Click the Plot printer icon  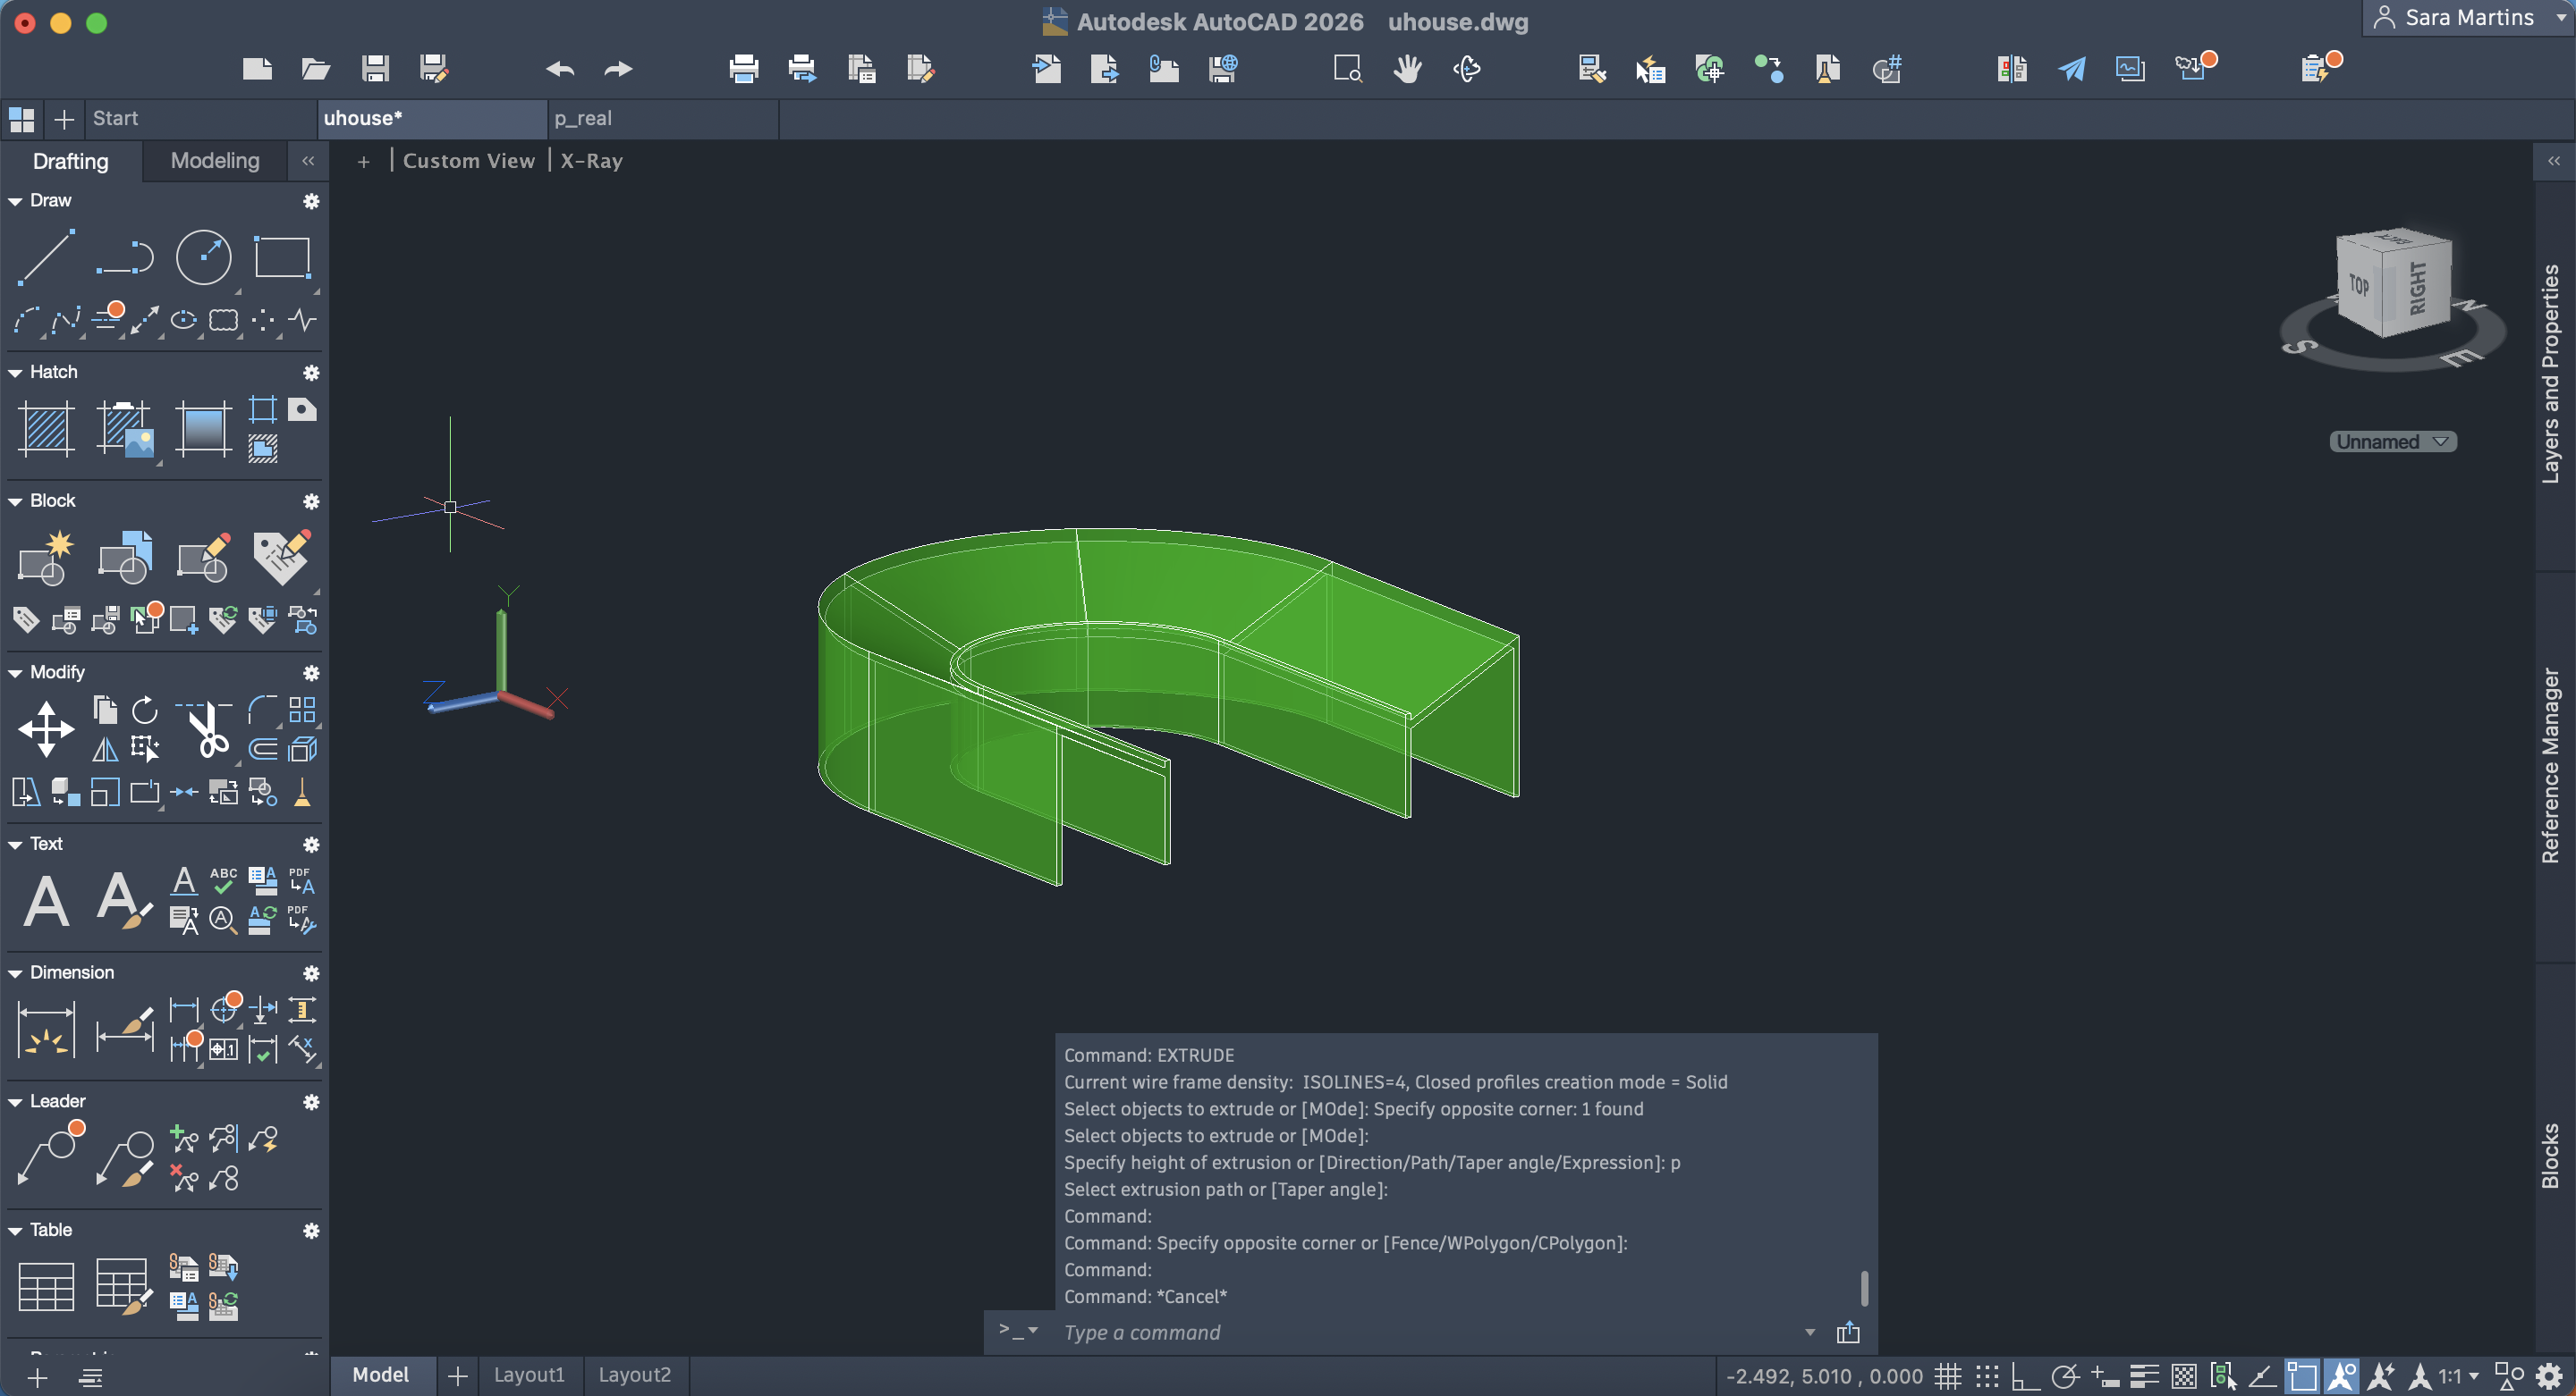click(743, 69)
